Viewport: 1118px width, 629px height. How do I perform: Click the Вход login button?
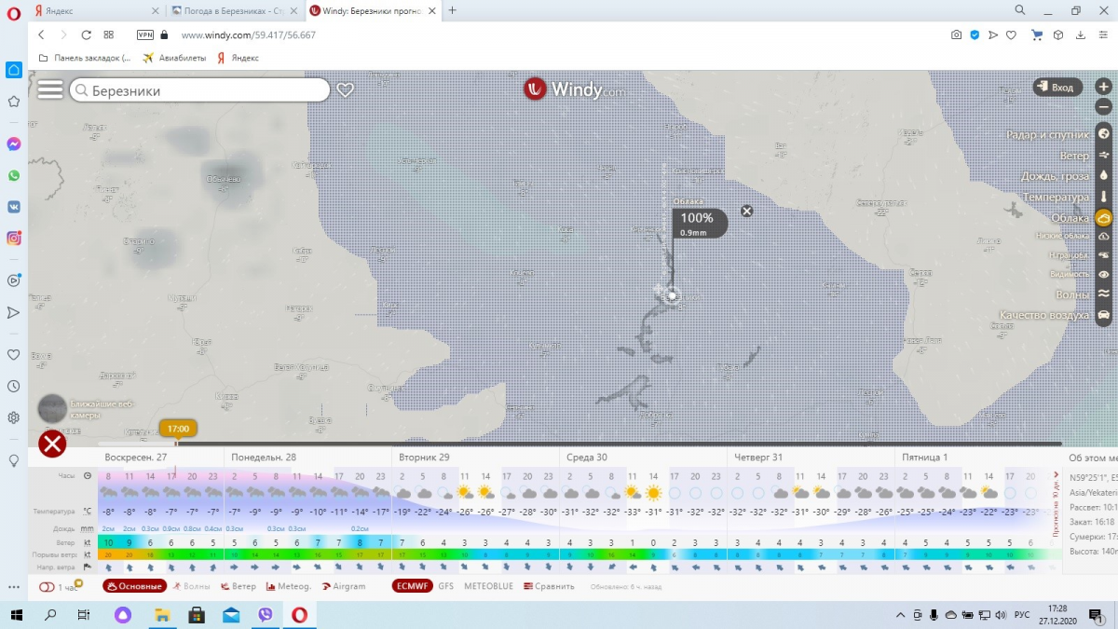point(1055,88)
